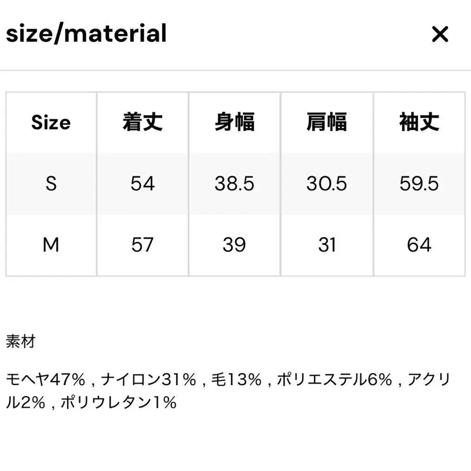Click the value 54 in the S row
This screenshot has height=471, width=471.
142,184
